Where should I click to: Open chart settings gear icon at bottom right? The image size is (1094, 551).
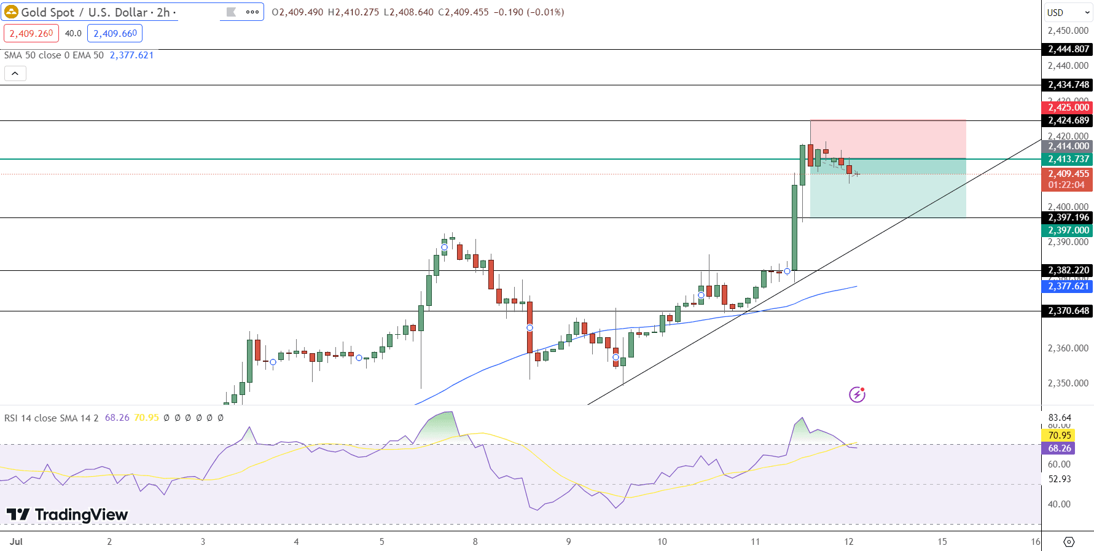[1069, 542]
